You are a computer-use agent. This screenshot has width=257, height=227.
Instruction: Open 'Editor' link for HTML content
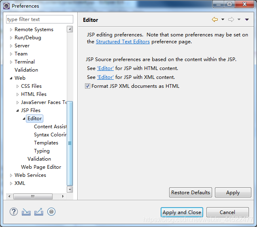click(x=105, y=68)
